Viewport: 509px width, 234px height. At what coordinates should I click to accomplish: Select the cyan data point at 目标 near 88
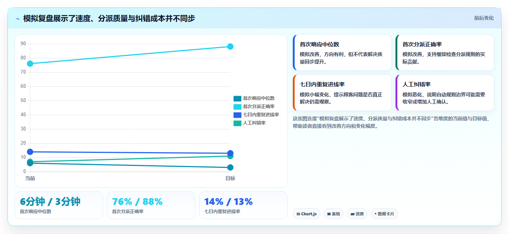tap(230, 46)
